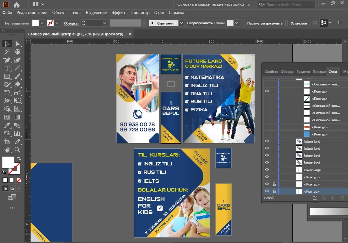Open the arrange documents dropdown
Viewport: 348px width, 243px height.
pos(42,4)
